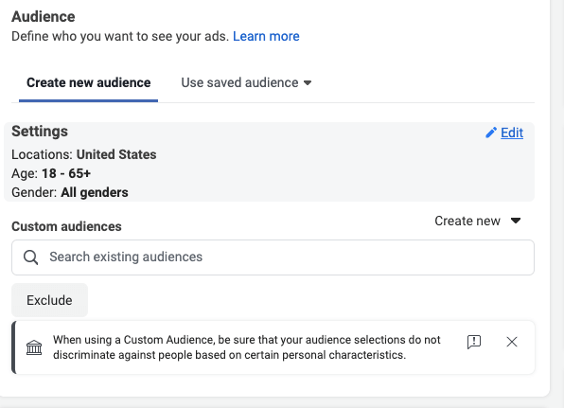Screen dimensions: 564x408
Task: Select the Use saved audience tab
Action: (246, 83)
